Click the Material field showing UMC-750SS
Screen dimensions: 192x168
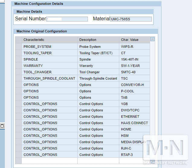pyautogui.click(x=131, y=19)
